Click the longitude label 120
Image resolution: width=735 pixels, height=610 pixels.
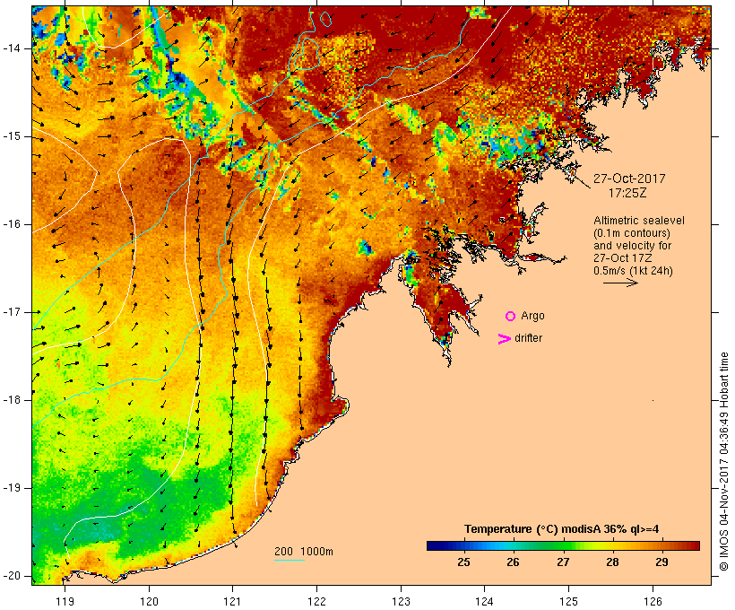click(149, 601)
